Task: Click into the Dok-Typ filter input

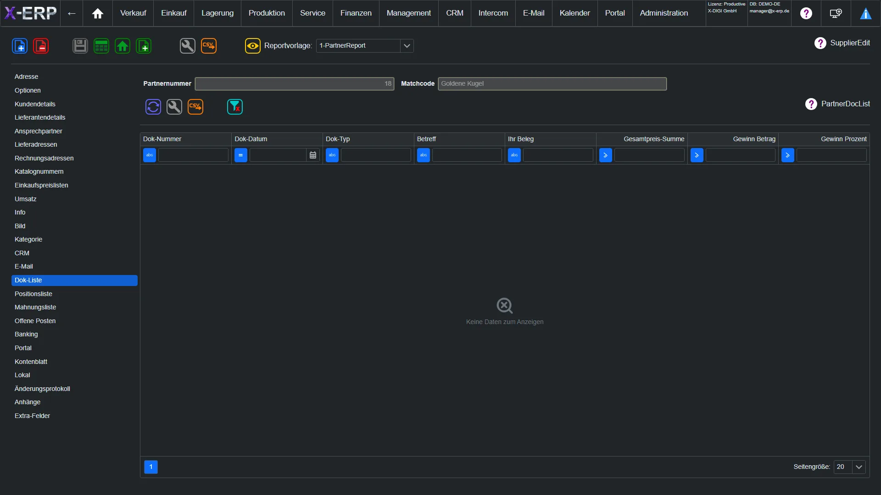Action: tap(376, 155)
